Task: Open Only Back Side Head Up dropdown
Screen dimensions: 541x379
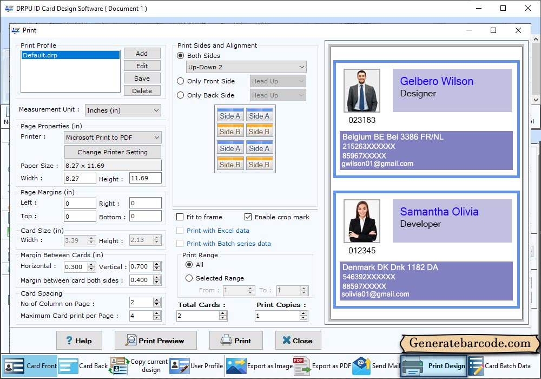Action: click(x=278, y=95)
